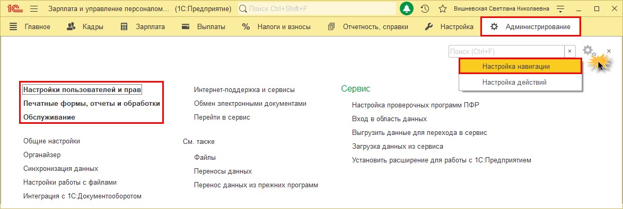Select Настройка действий menu item

(521, 83)
